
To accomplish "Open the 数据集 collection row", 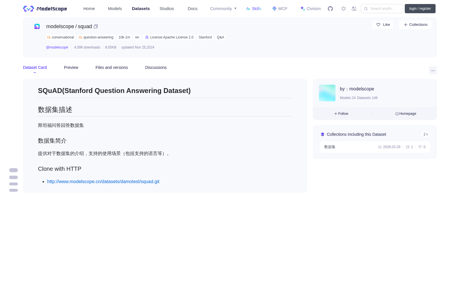I will (x=375, y=147).
